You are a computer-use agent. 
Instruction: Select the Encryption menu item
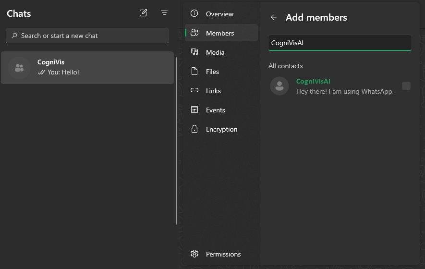[x=221, y=129]
